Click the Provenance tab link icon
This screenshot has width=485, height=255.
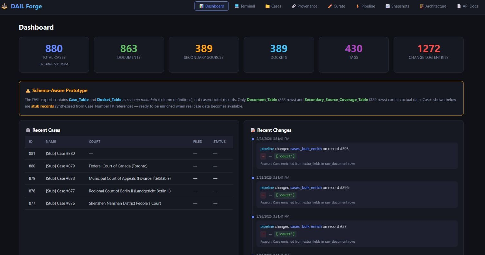pyautogui.click(x=294, y=6)
